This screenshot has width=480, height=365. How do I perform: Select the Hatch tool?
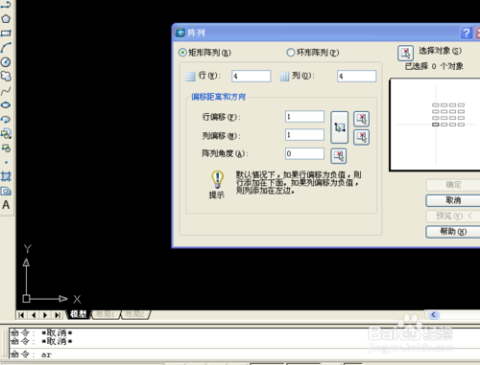click(6, 176)
